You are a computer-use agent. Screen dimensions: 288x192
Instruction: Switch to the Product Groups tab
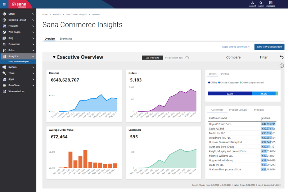pos(238,110)
